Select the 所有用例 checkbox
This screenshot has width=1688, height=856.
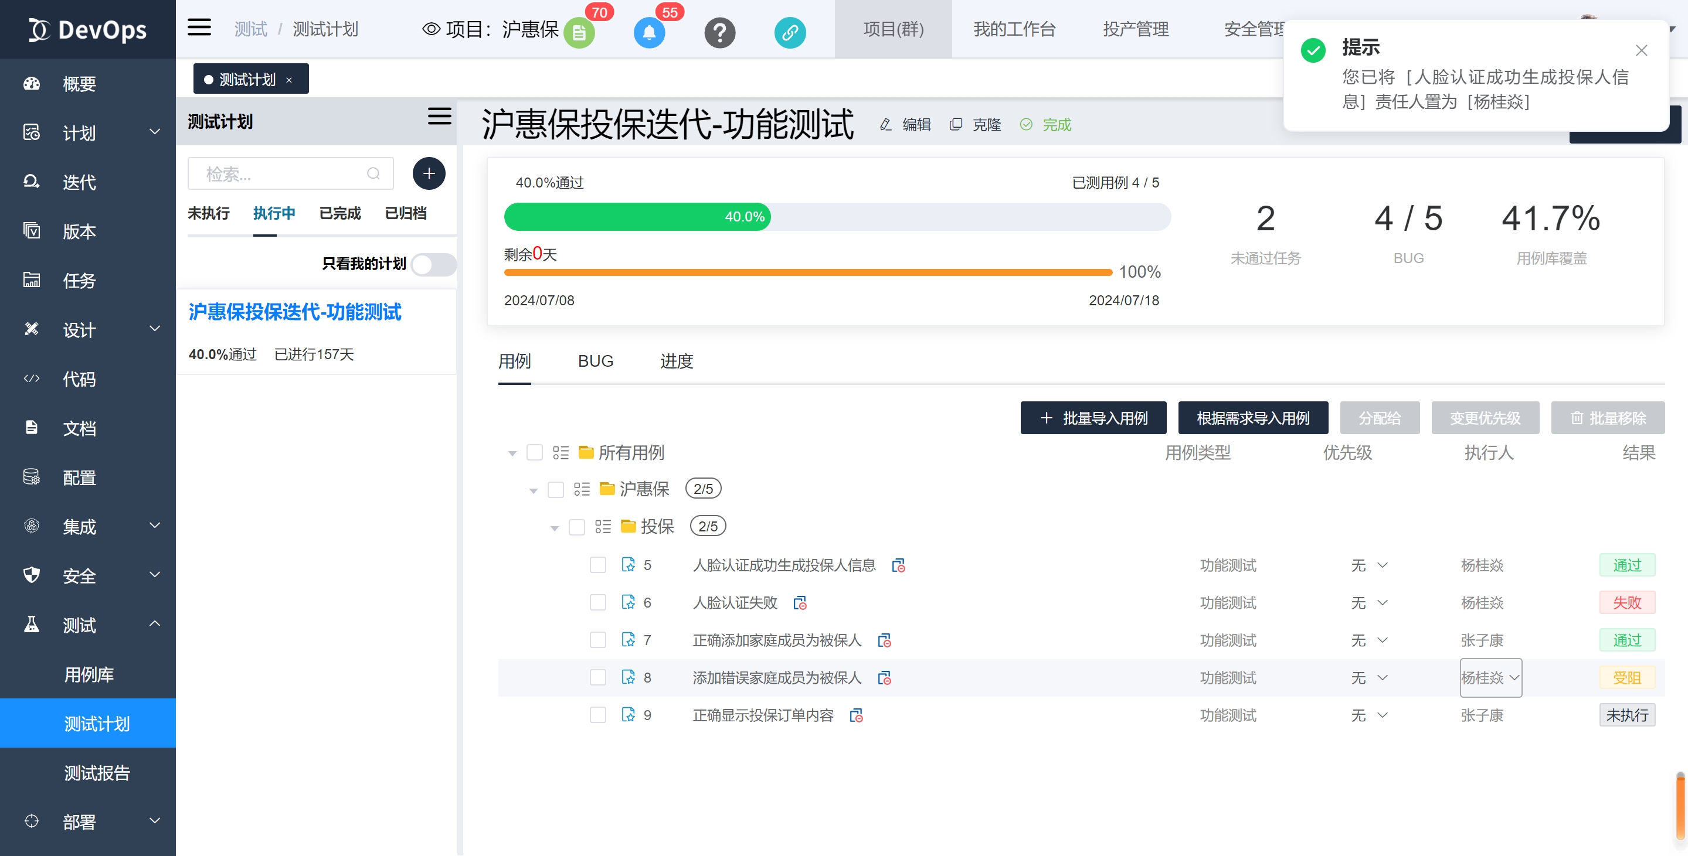pos(535,452)
